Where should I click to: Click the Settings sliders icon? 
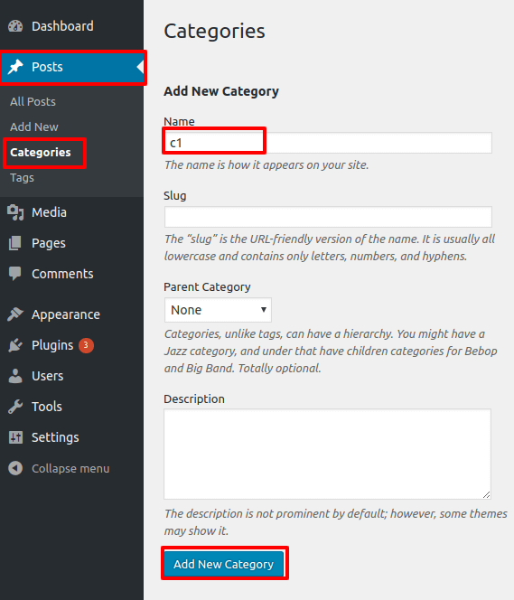click(15, 437)
